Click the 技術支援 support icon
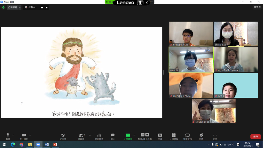263x148 pixels. pos(187,135)
